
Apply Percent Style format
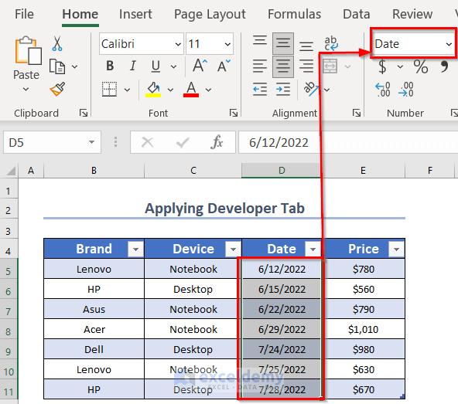pyautogui.click(x=421, y=66)
